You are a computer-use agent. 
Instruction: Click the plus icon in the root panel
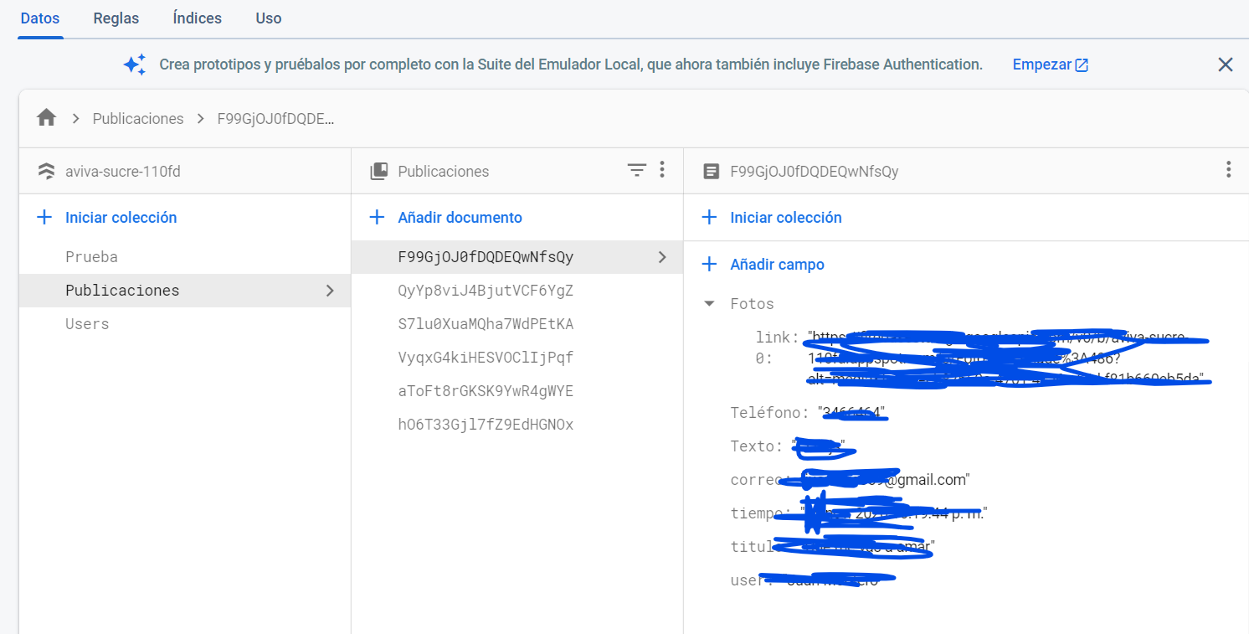click(x=44, y=217)
